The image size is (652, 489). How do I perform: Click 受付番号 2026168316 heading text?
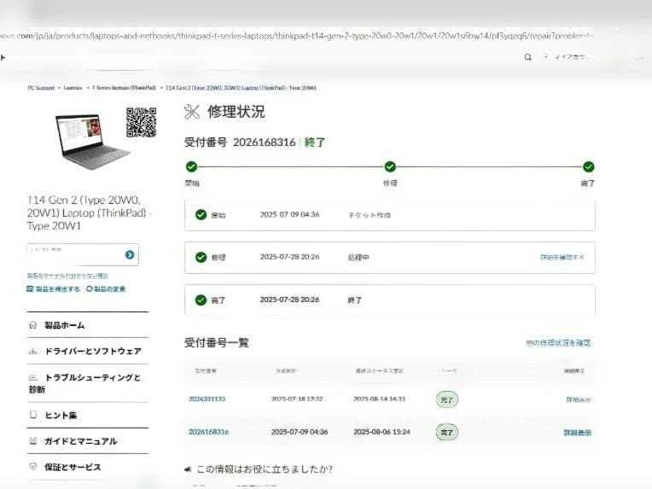click(240, 143)
